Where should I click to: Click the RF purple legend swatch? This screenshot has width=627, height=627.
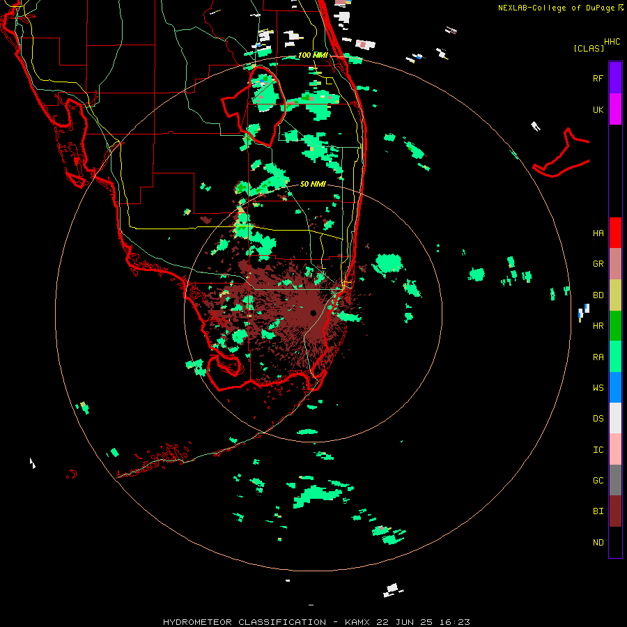click(x=615, y=78)
